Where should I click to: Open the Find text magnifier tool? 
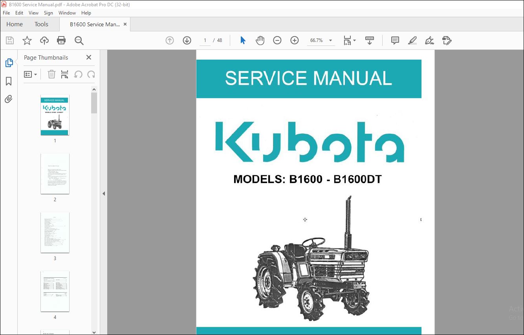(x=79, y=40)
